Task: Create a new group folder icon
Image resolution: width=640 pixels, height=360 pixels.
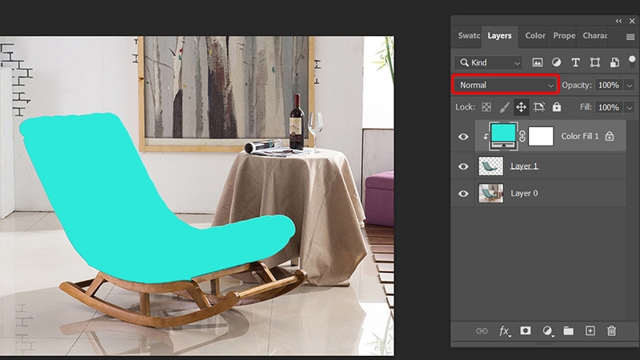Action: pyautogui.click(x=568, y=330)
